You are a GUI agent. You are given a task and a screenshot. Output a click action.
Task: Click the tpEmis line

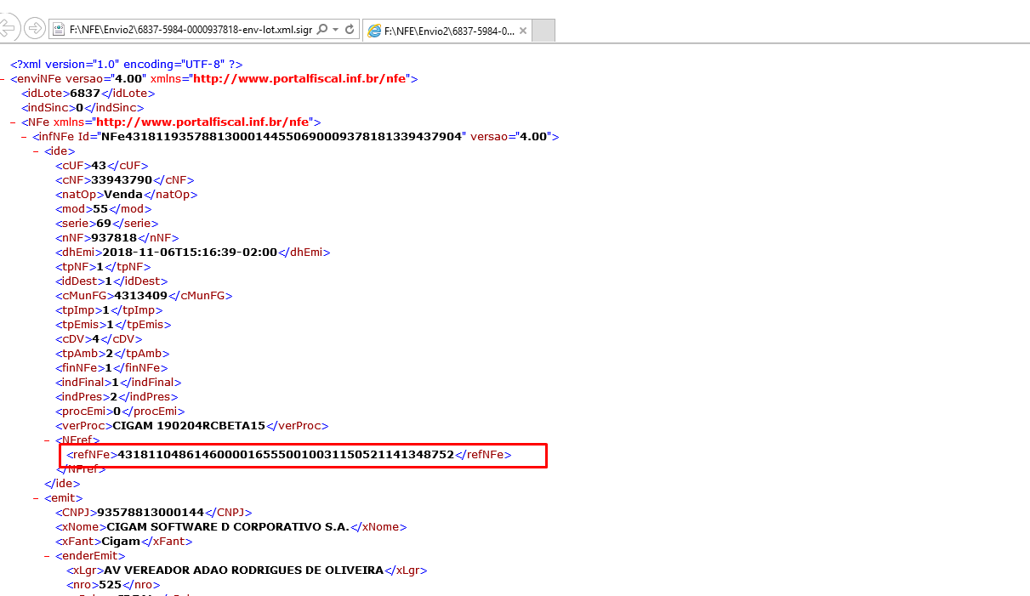pyautogui.click(x=113, y=325)
